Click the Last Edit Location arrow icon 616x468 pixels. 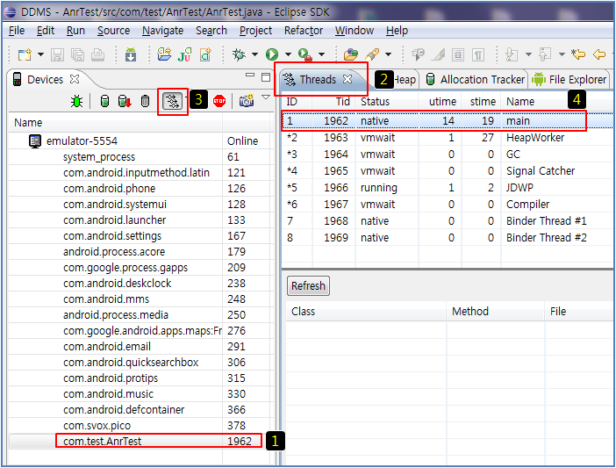click(x=578, y=54)
